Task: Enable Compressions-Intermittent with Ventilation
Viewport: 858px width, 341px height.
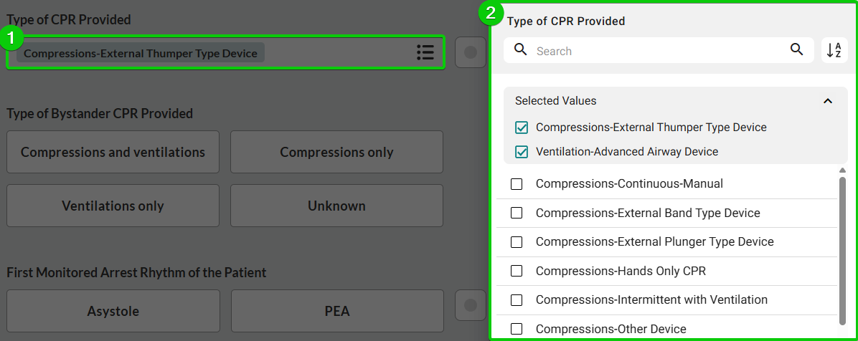Action: pos(517,300)
